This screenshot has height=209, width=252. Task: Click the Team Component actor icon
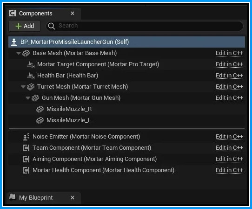26,148
